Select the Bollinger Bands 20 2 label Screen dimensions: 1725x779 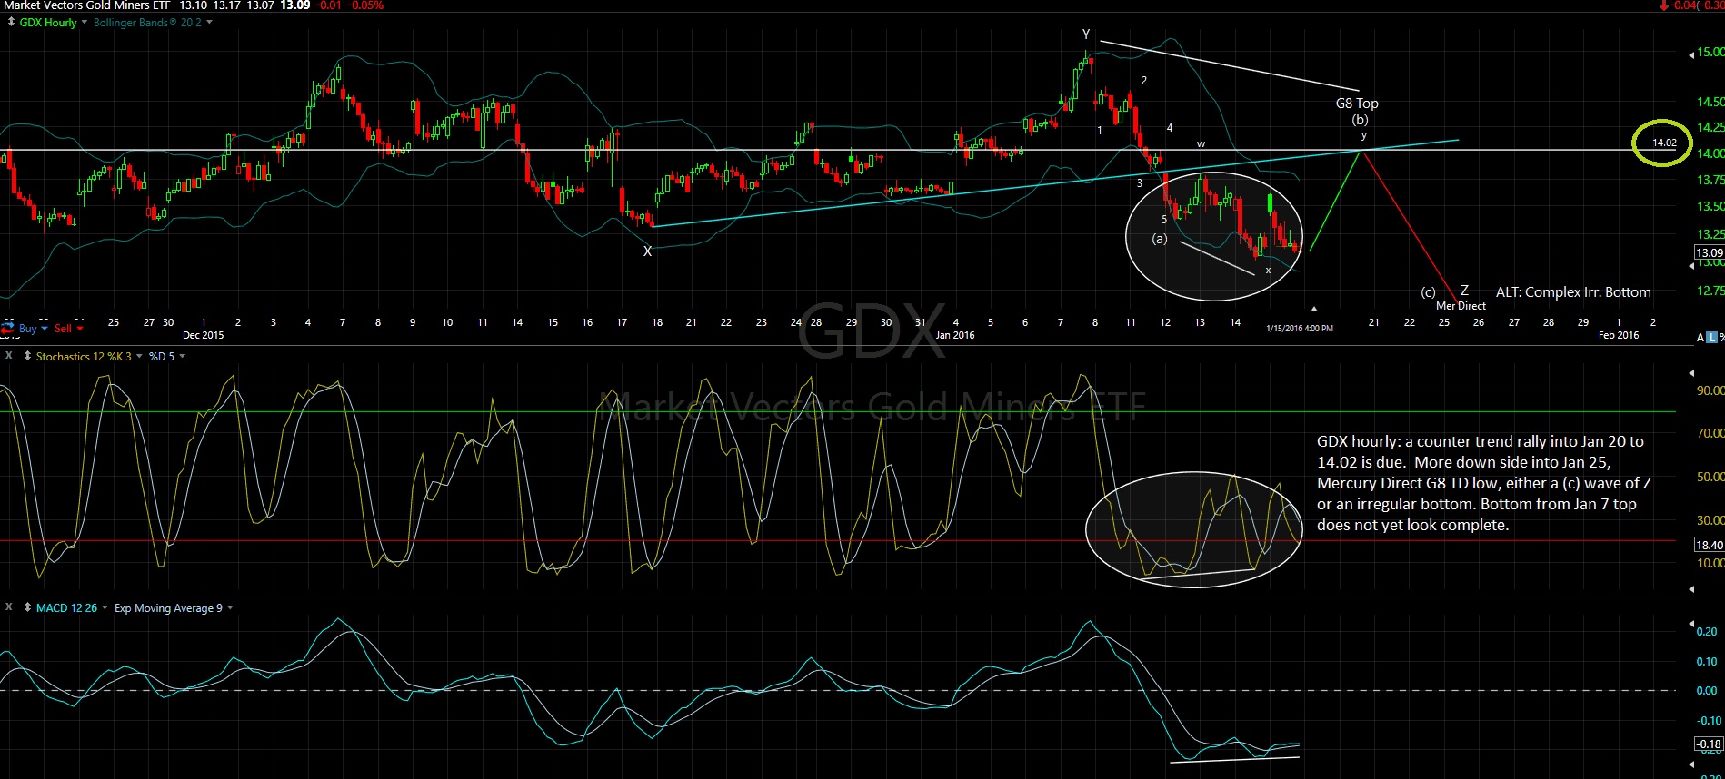click(147, 23)
